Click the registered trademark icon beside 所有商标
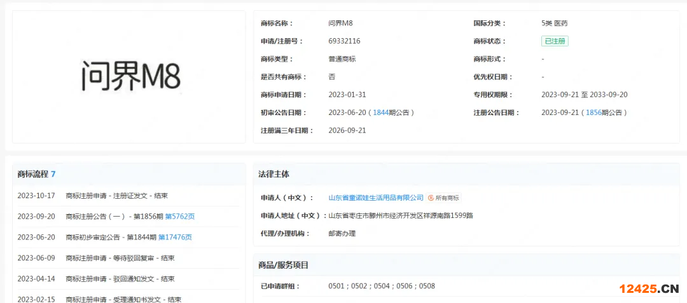 coord(431,198)
